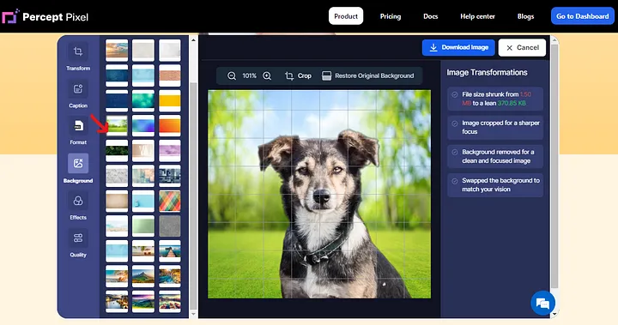618x325 pixels.
Task: Select the Background tool in the sidebar
Action: pos(78,169)
